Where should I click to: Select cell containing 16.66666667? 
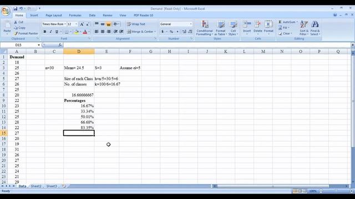pos(79,95)
